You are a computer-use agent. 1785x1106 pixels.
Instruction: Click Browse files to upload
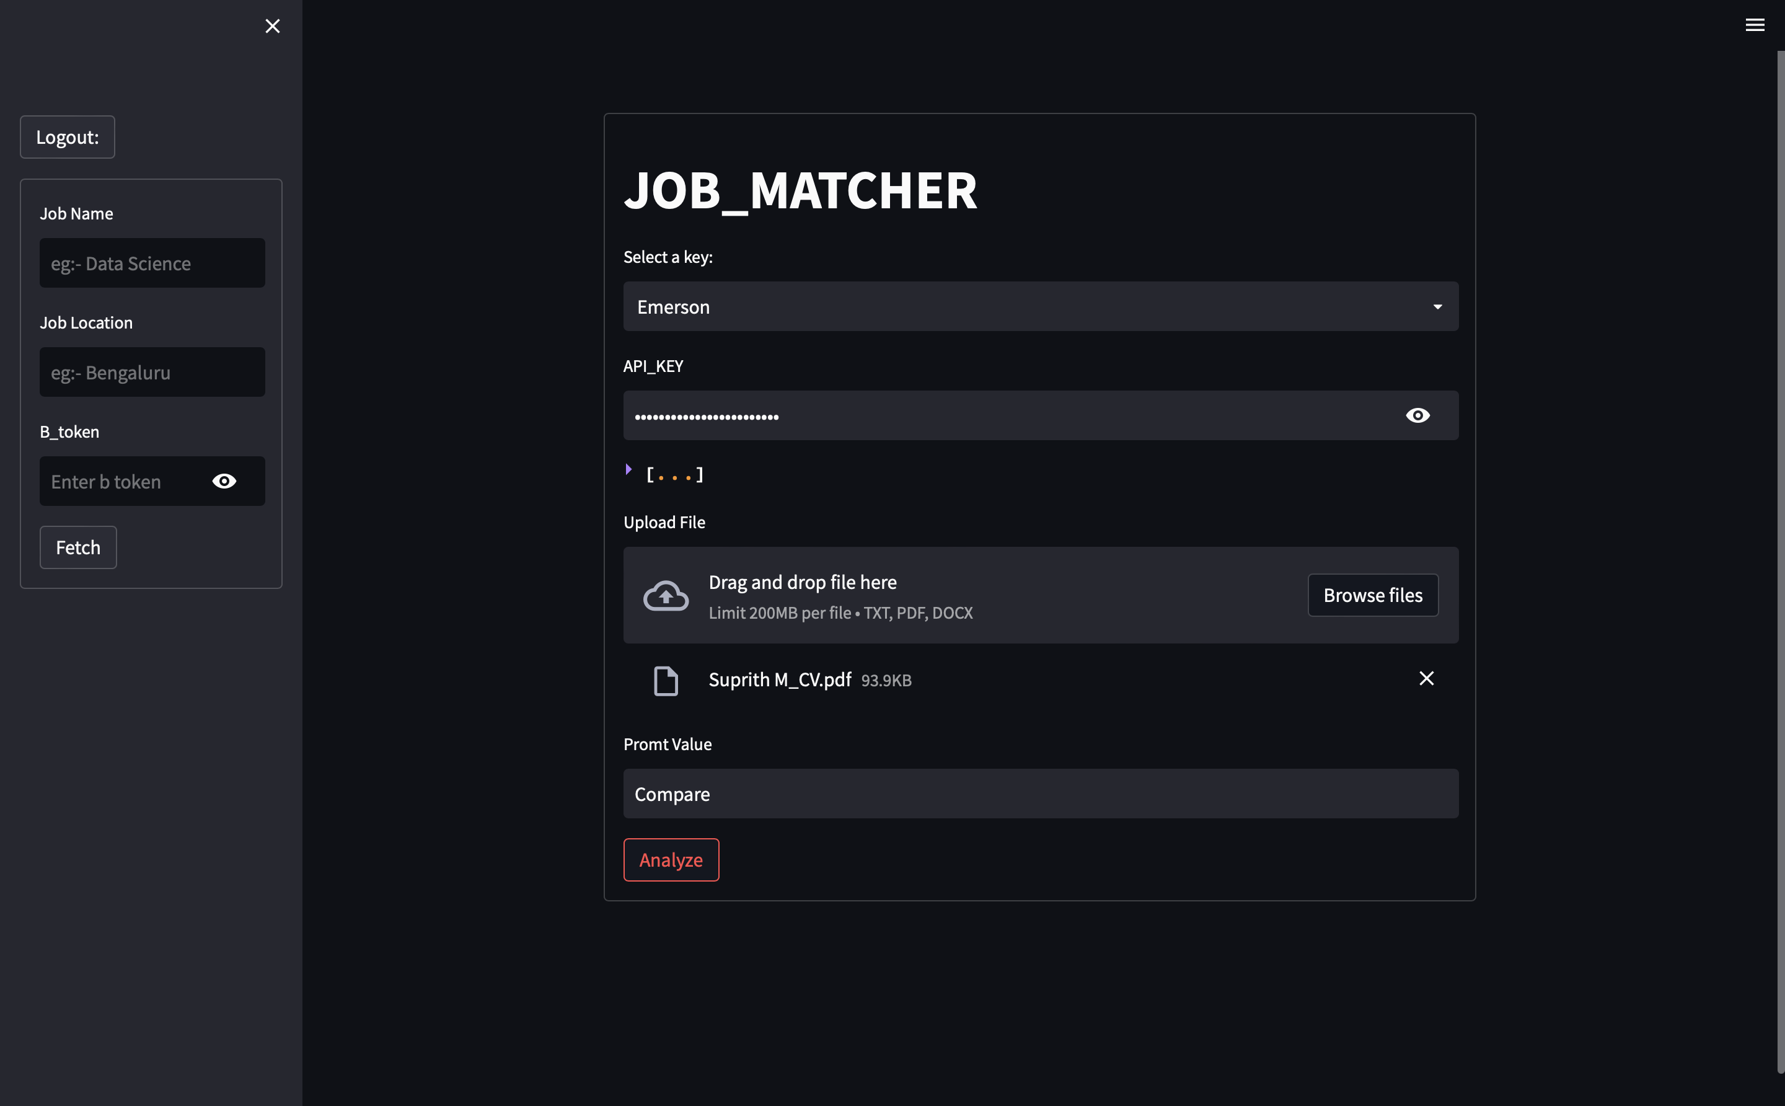tap(1372, 595)
